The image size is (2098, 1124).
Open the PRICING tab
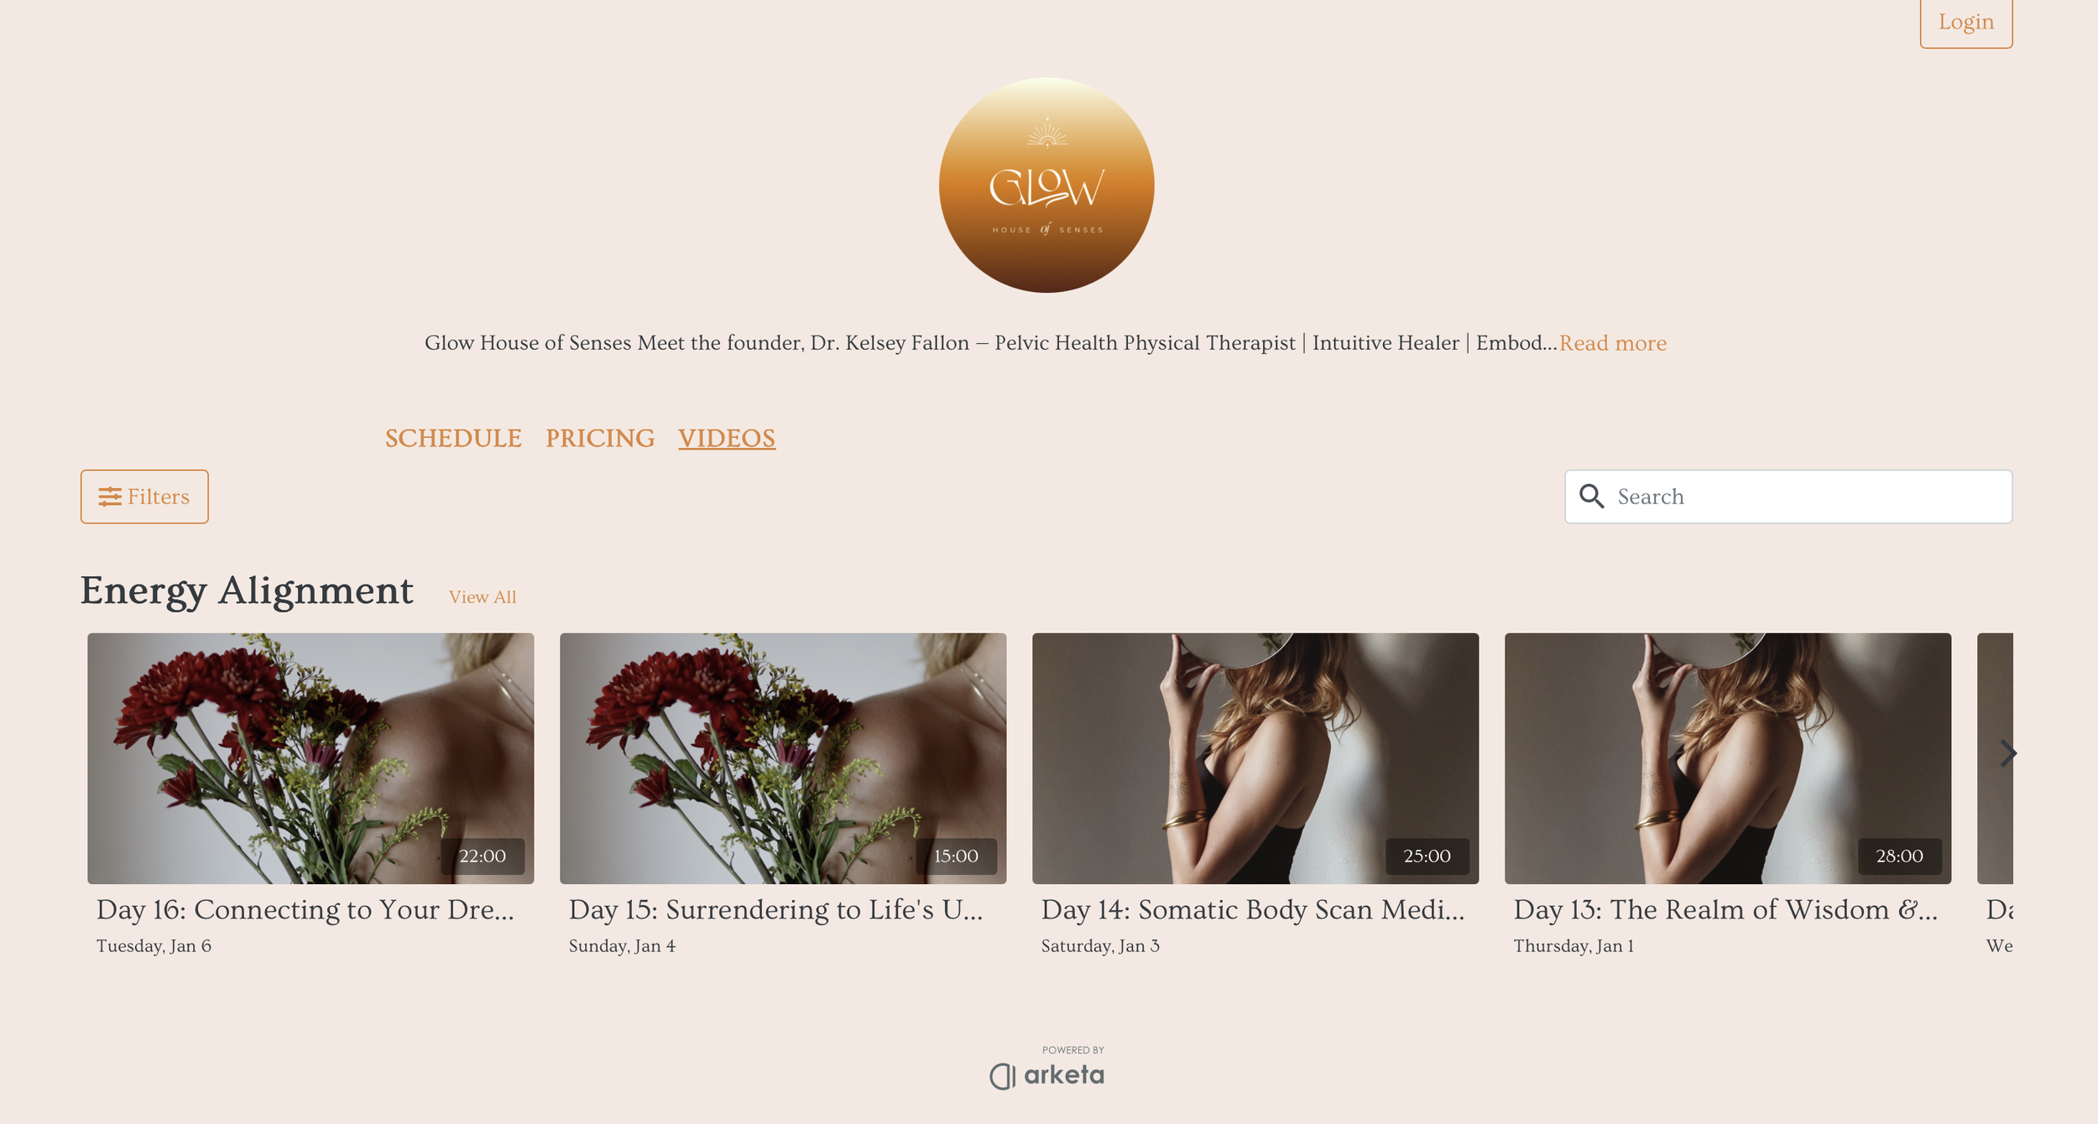[600, 438]
